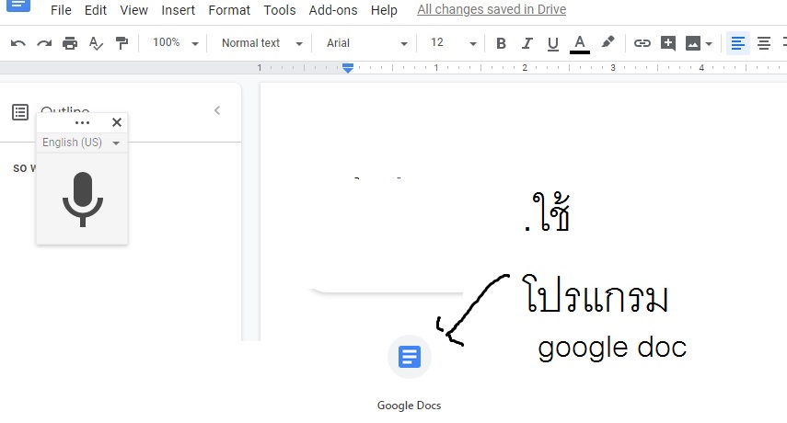This screenshot has height=423, width=787.
Task: Set left text alignment
Action: coord(738,43)
